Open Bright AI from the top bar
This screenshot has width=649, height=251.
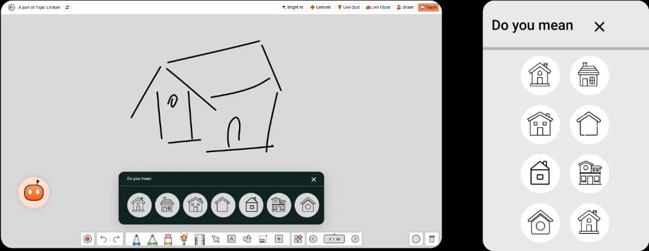click(292, 7)
